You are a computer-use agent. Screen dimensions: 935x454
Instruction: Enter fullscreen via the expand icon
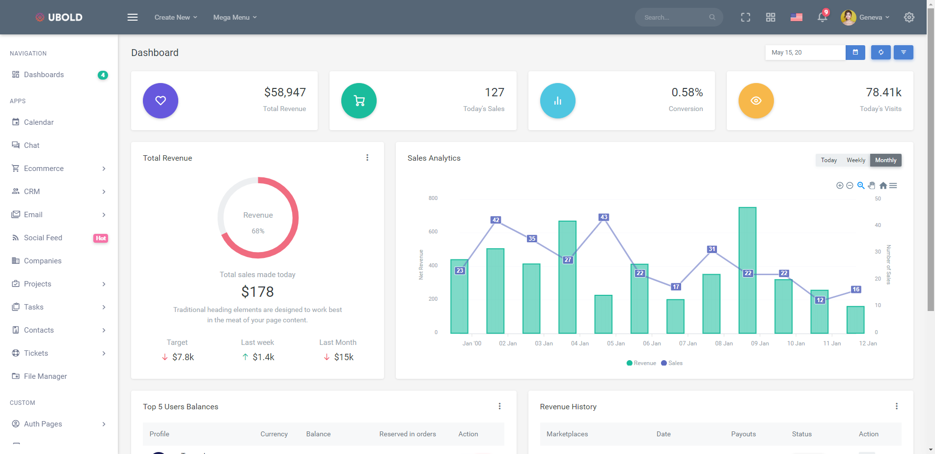point(745,17)
